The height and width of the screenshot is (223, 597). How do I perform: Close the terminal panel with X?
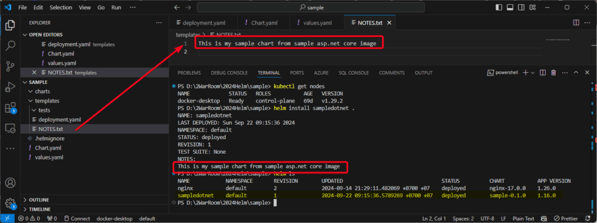point(588,73)
